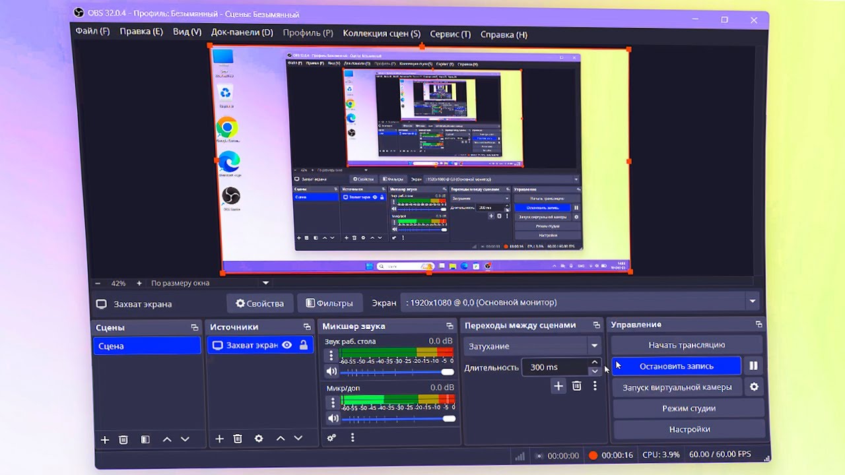Undock the Источники panel
Viewport: 845px width, 475px height.
307,327
